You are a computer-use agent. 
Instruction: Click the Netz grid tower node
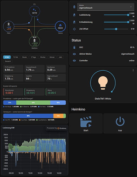coord(8,26)
